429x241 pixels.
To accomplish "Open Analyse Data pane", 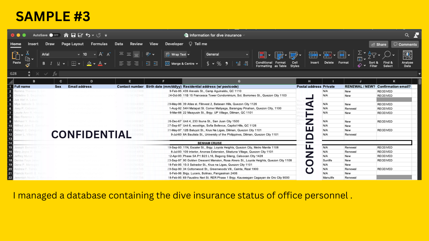I will (x=407, y=59).
